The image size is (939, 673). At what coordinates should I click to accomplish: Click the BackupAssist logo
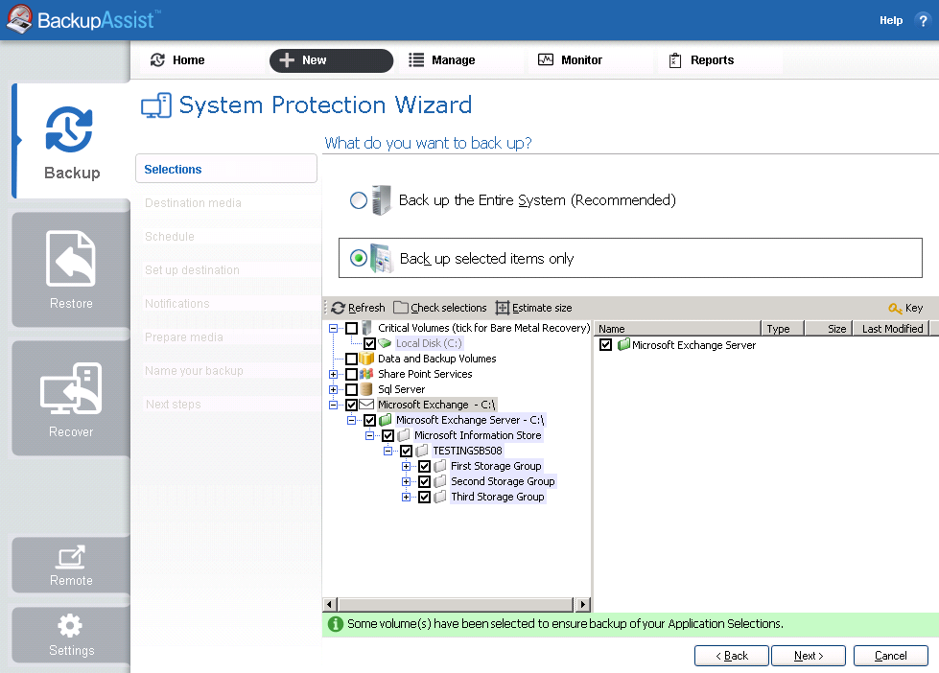click(83, 19)
